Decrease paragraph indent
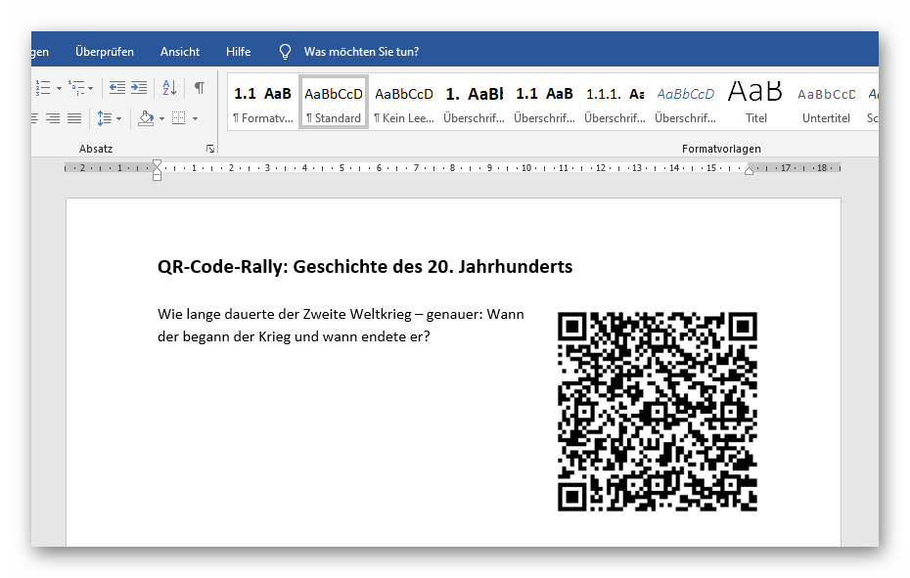The height and width of the screenshot is (578, 910). [117, 88]
